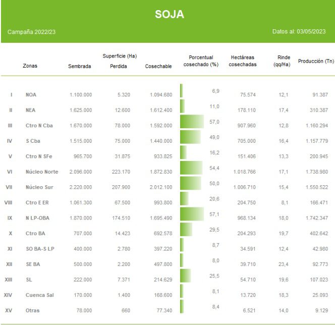Screen dimensions: 335x325
Task: Click the Campaña 2022/23 label
Action: pyautogui.click(x=31, y=32)
